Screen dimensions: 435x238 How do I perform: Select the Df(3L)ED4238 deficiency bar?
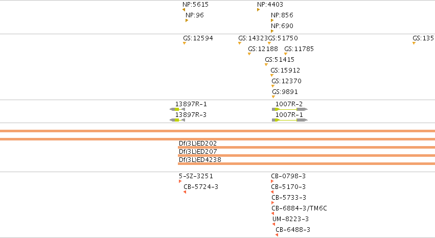pyautogui.click(x=306, y=164)
